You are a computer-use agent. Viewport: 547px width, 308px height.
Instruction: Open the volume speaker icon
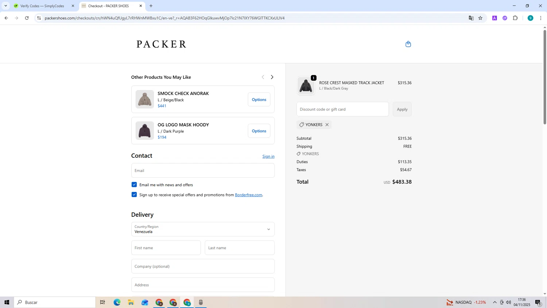(508, 302)
